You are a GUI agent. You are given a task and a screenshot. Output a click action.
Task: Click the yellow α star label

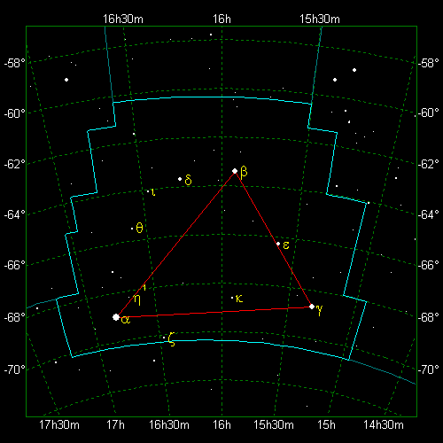point(126,320)
